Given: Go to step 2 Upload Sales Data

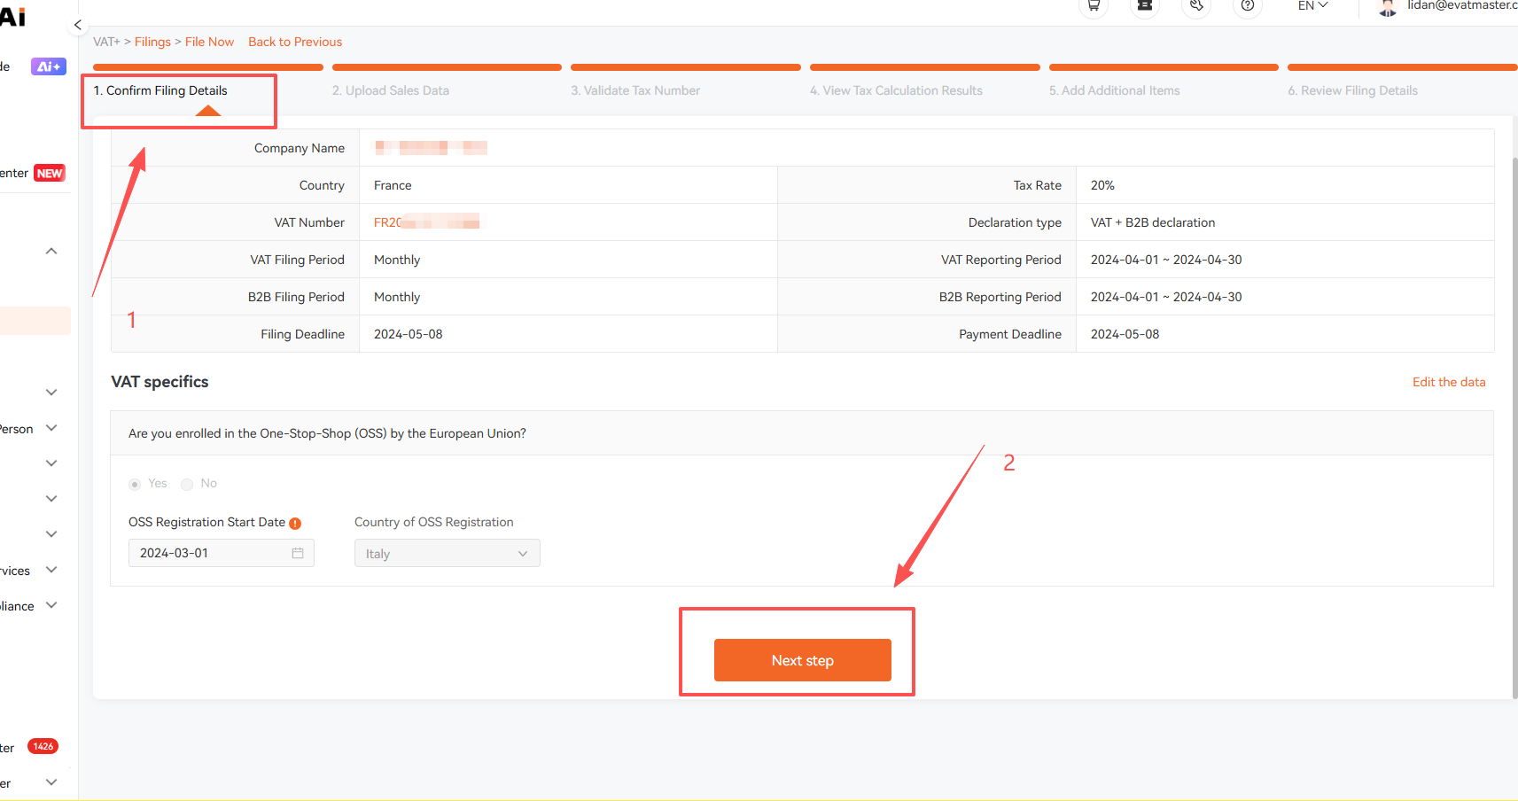Looking at the screenshot, I should pyautogui.click(x=391, y=90).
